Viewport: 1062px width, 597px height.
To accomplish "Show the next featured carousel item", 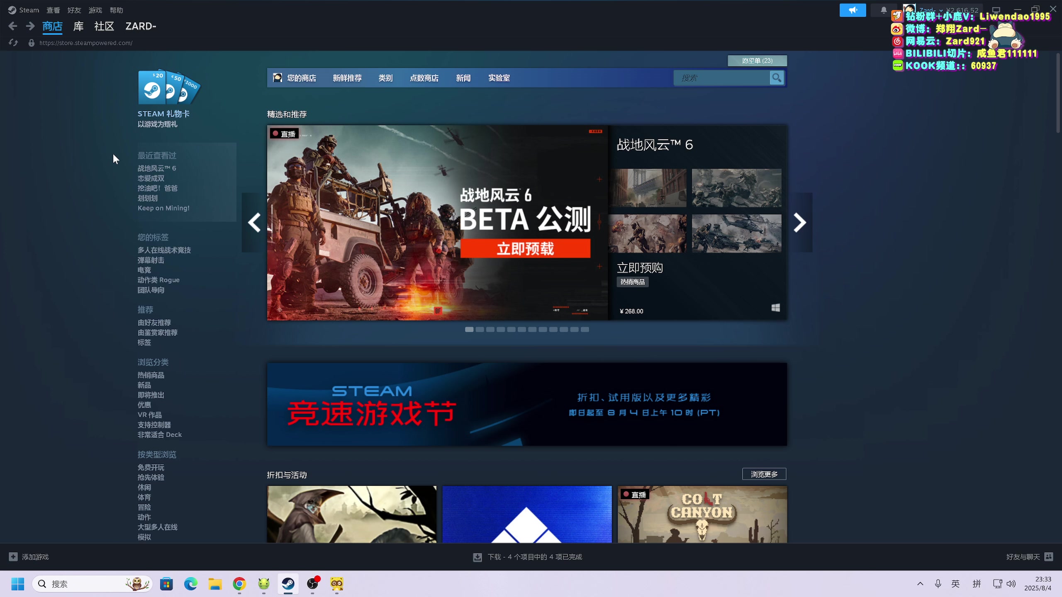I will [800, 223].
